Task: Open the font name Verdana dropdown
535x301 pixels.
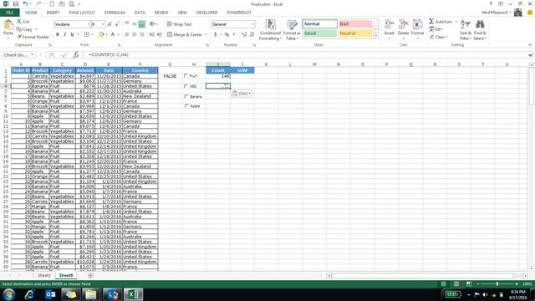Action: (89, 24)
